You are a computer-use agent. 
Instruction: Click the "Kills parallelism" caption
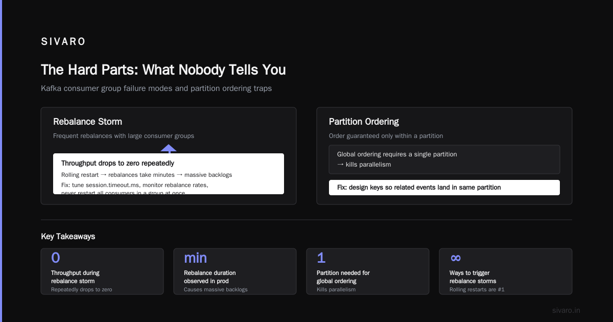point(336,289)
